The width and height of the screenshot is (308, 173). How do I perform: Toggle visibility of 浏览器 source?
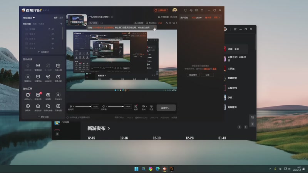[53, 29]
